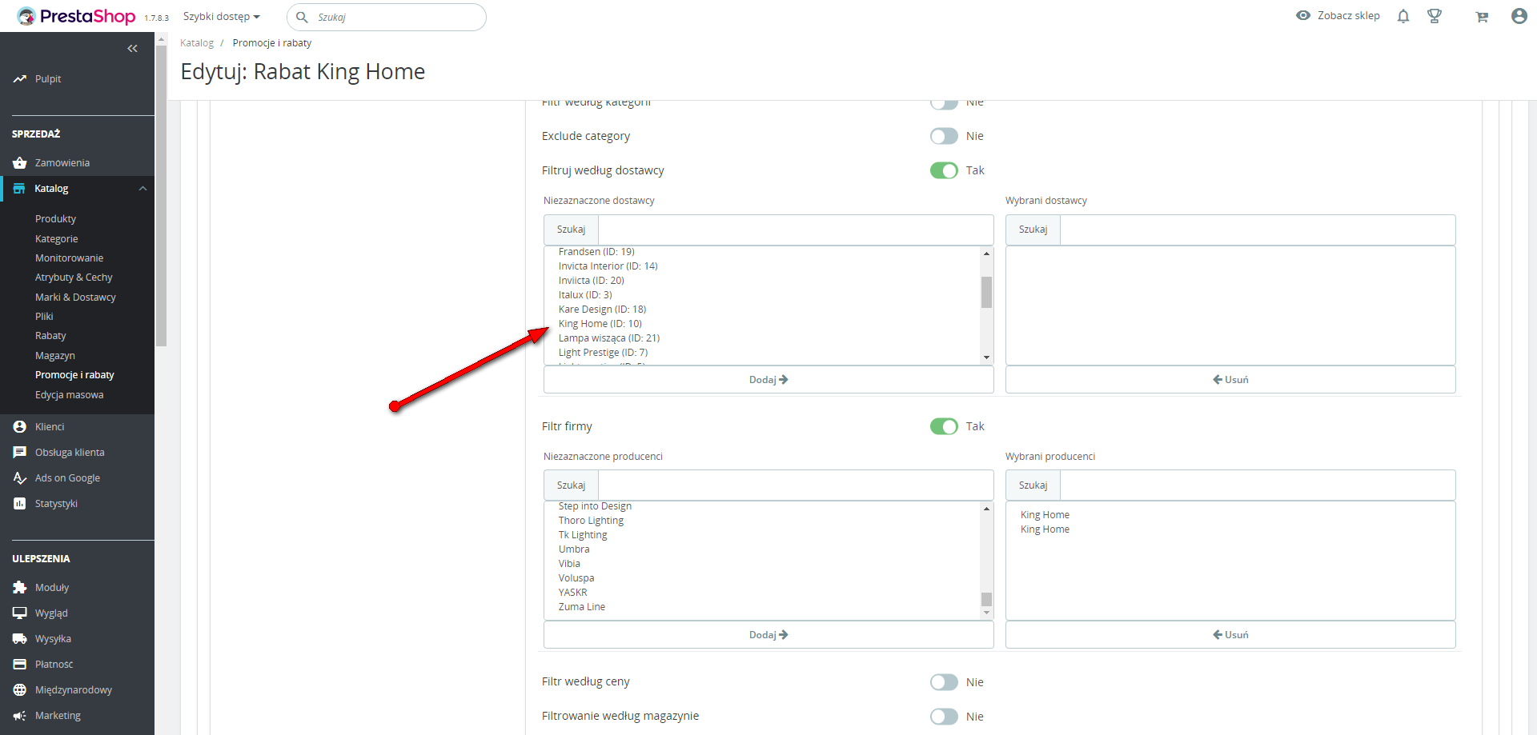Screen dimensions: 1537x735
Task: Select Kare Design (ID: 18) supplier
Action: click(x=602, y=310)
